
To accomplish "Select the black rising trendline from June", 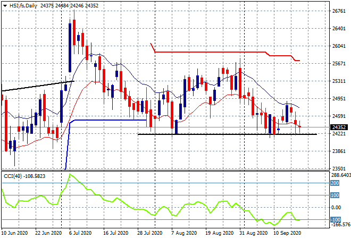I will (38, 86).
